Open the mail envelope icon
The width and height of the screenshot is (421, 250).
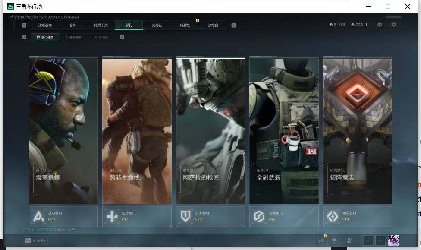point(380,25)
